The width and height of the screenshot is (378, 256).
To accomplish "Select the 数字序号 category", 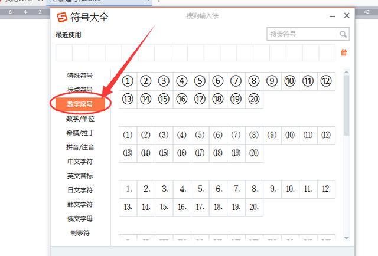I will pyautogui.click(x=80, y=104).
